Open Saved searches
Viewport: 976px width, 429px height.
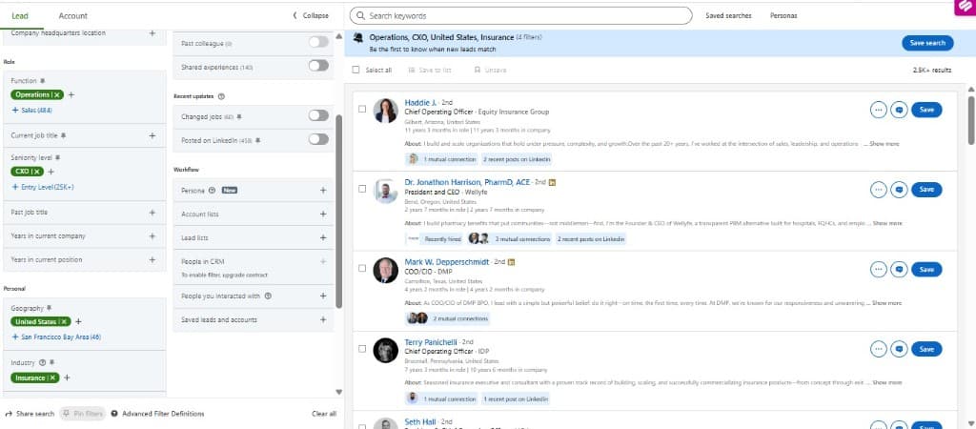click(x=728, y=15)
